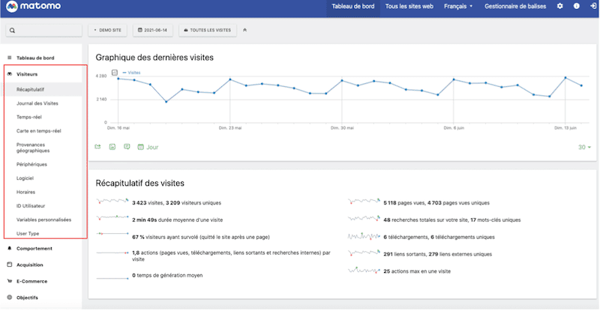Change graph period using Jour control
This screenshot has height=311, width=600.
148,148
